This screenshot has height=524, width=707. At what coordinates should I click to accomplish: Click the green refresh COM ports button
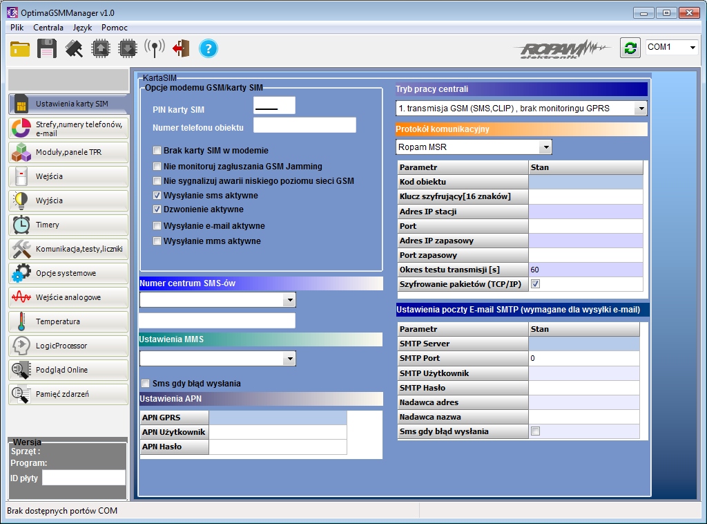tap(630, 48)
